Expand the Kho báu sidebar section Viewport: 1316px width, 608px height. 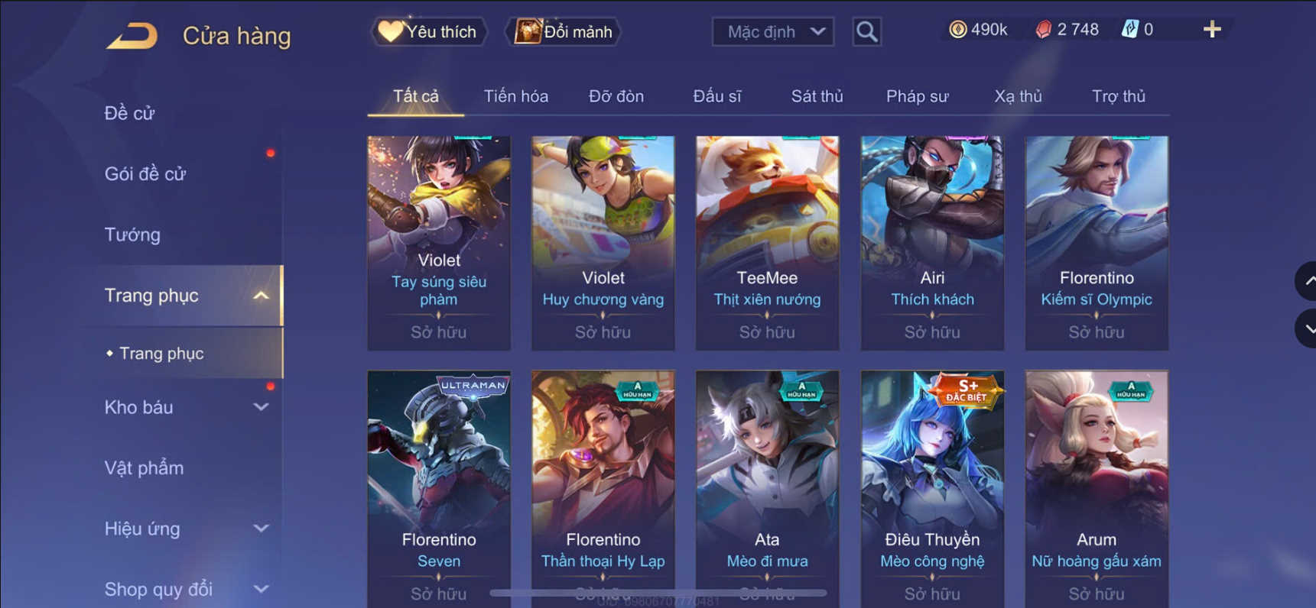click(261, 407)
